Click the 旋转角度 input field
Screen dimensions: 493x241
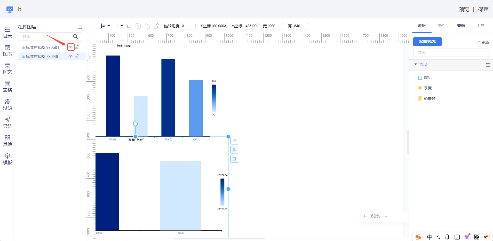coord(188,26)
